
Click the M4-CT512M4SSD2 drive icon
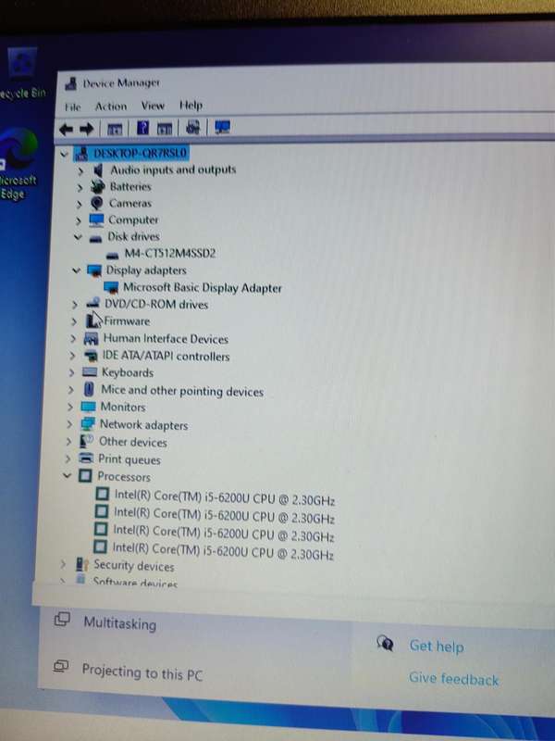coord(112,255)
